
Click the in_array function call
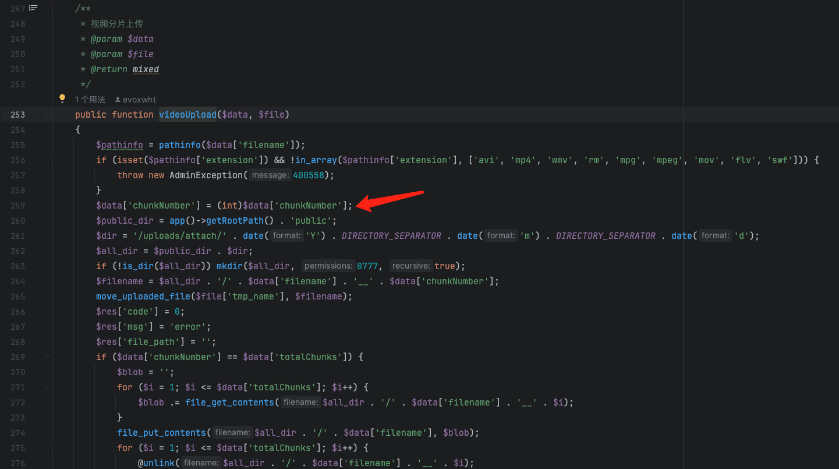[x=316, y=160]
